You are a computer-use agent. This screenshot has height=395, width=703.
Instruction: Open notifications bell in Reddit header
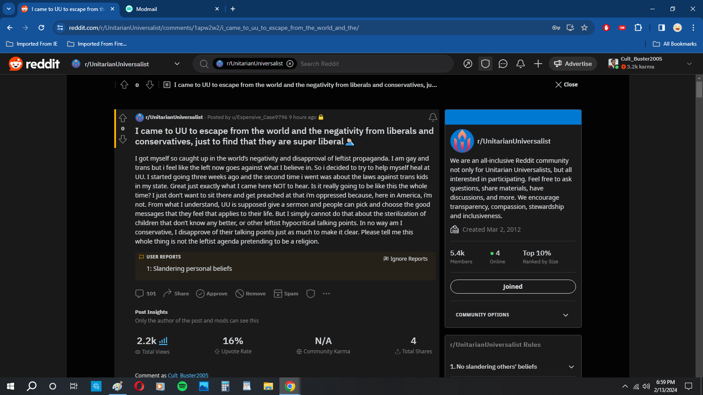point(521,64)
